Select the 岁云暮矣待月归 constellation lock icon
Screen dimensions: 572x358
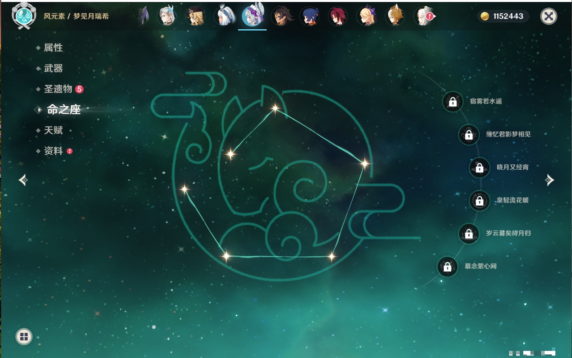(x=469, y=234)
